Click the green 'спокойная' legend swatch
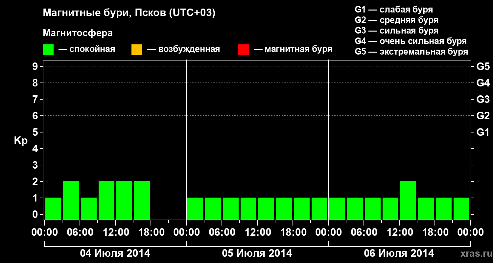The image size is (493, 263). [48, 50]
